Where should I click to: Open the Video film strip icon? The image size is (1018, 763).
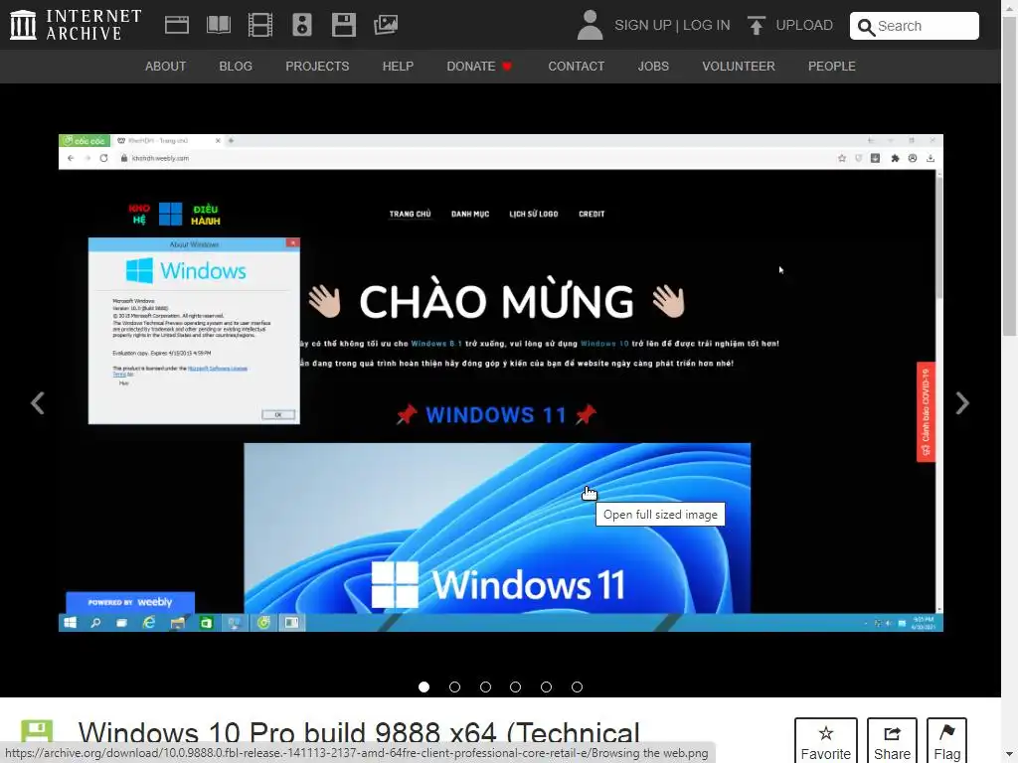pyautogui.click(x=260, y=25)
